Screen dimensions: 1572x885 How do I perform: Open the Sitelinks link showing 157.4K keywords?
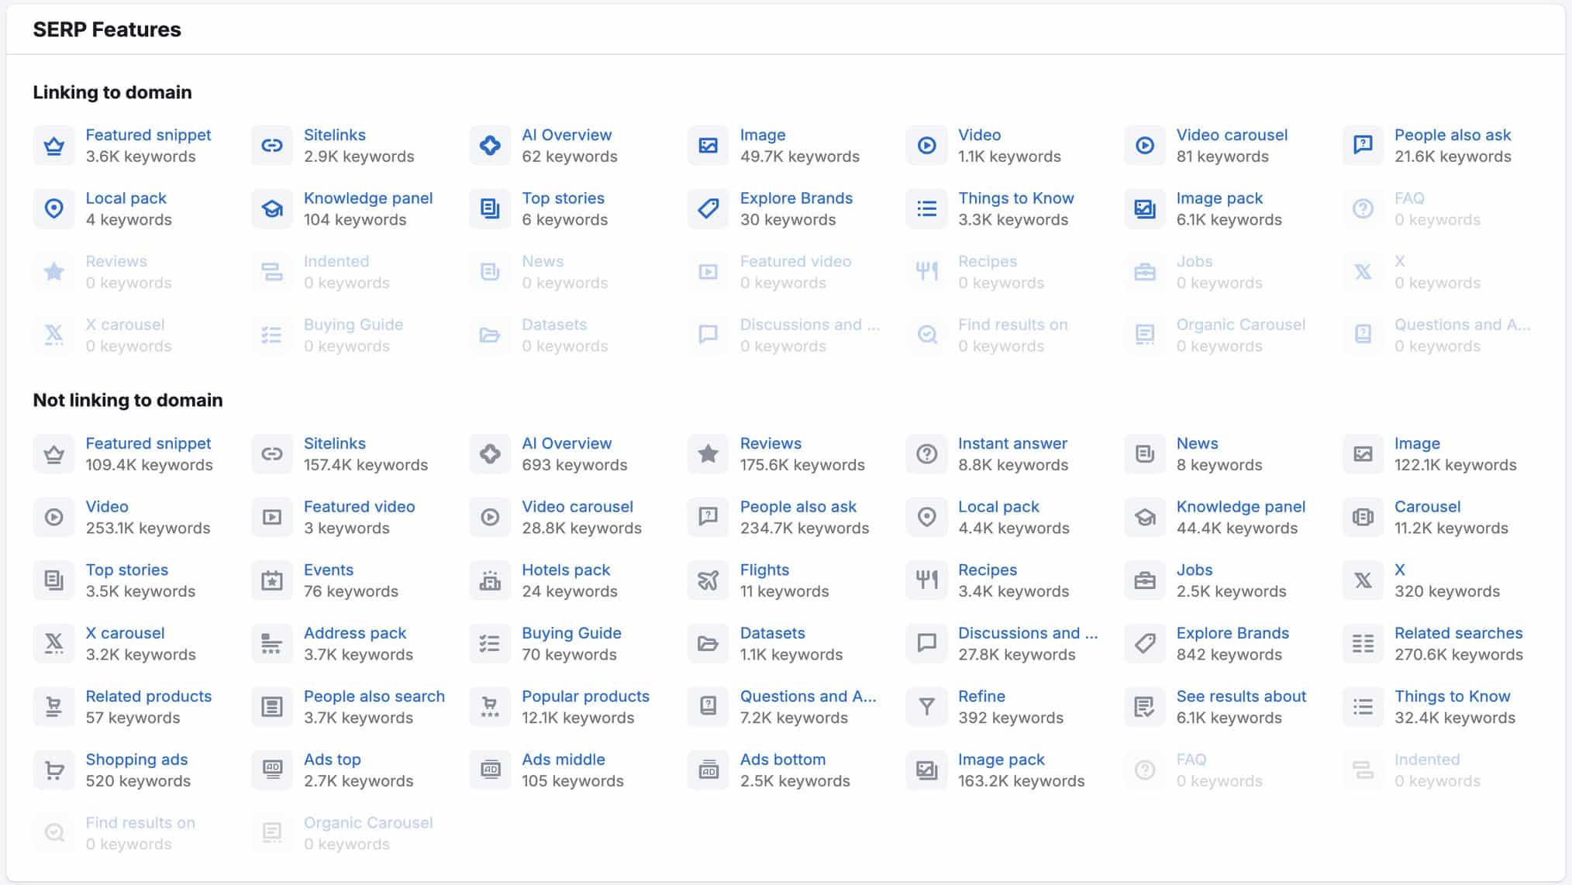[x=335, y=443]
